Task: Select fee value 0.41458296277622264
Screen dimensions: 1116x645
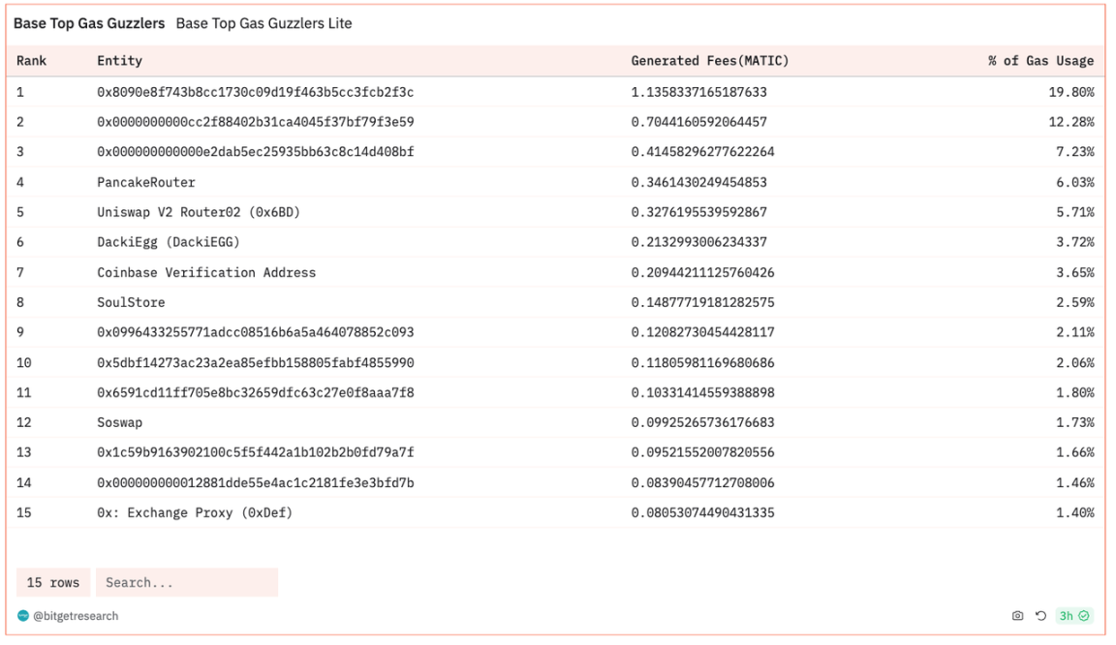Action: 702,152
